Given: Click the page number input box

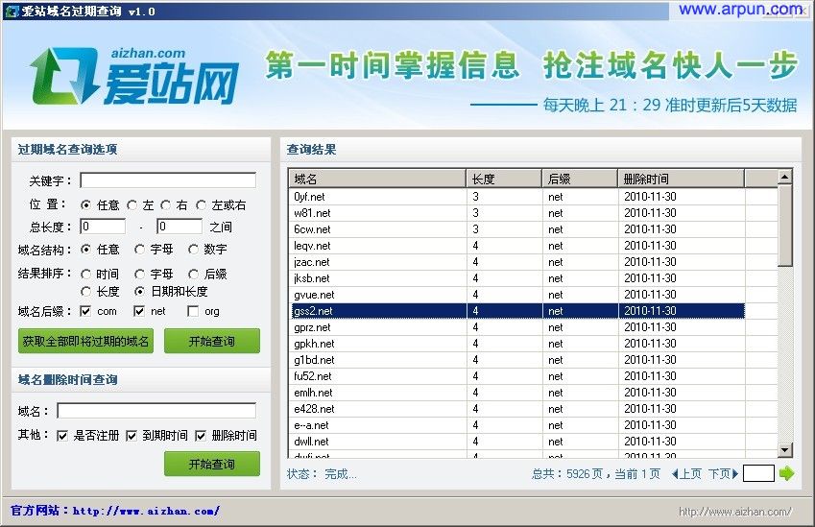Looking at the screenshot, I should (x=759, y=473).
